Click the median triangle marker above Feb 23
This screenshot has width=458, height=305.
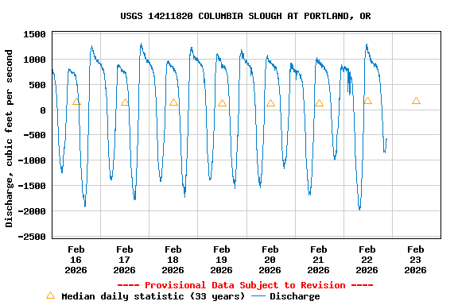[x=416, y=101]
